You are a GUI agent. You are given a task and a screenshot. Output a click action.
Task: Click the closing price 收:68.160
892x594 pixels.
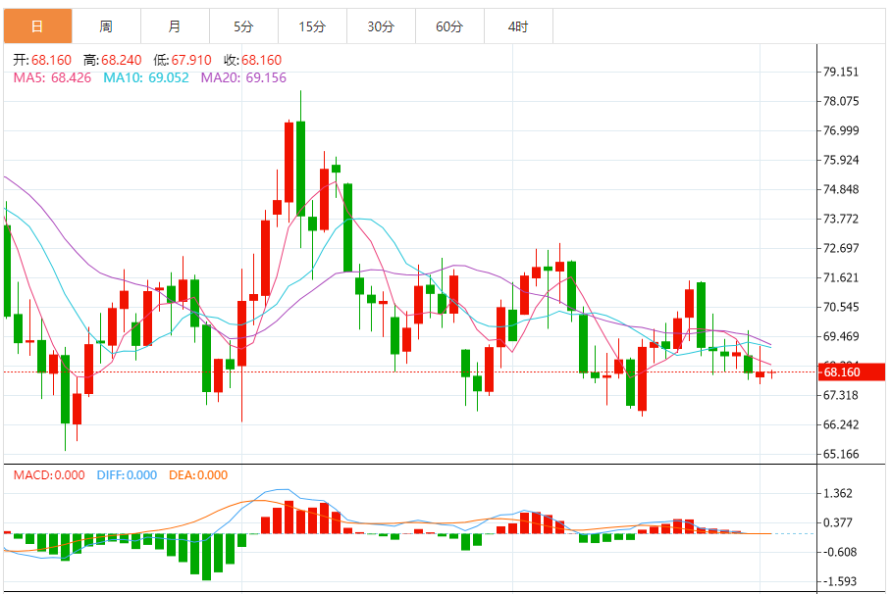pos(252,60)
